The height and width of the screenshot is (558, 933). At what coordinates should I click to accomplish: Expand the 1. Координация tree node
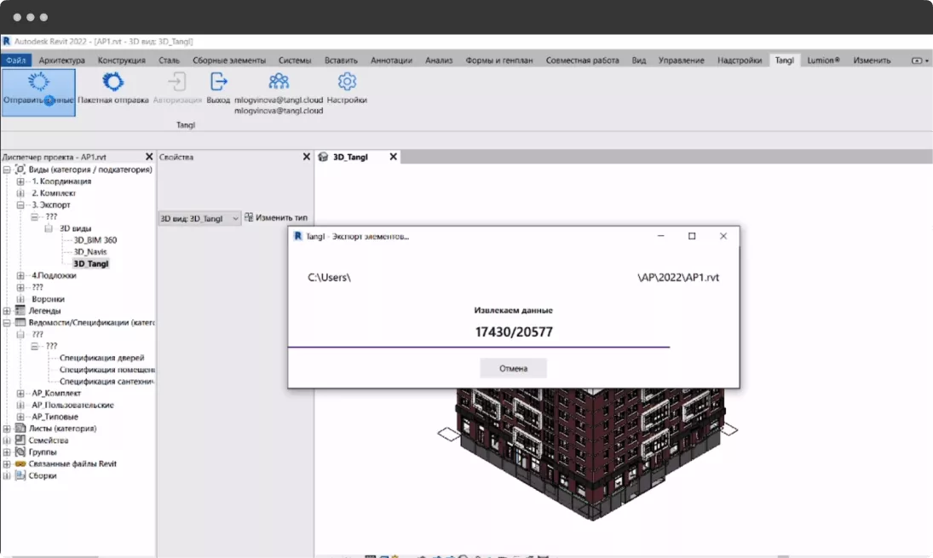(20, 181)
